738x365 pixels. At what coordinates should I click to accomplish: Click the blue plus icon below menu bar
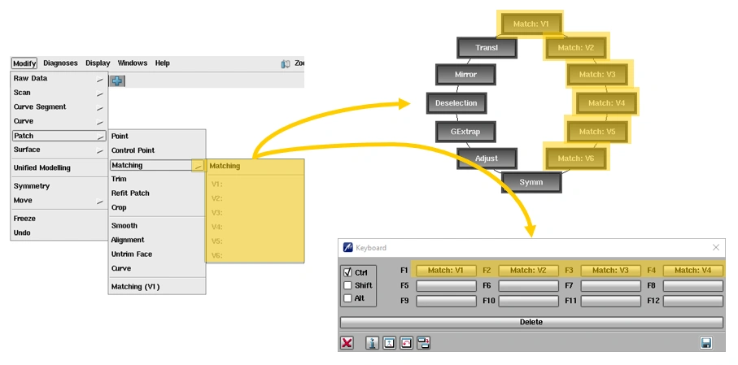117,81
